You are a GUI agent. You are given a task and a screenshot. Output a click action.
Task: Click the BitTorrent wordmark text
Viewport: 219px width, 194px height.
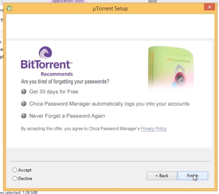pyautogui.click(x=46, y=65)
